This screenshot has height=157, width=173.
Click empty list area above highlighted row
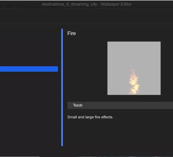29,46
